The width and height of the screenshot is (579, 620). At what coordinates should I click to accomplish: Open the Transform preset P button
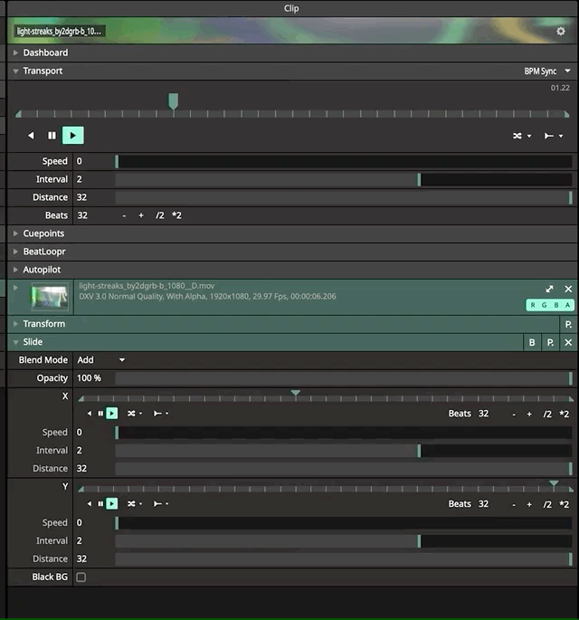point(568,324)
